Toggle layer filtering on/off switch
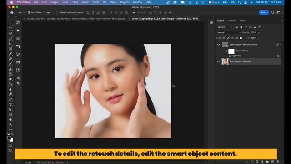Image resolution: width=291 pixels, height=164 pixels. click(260, 26)
